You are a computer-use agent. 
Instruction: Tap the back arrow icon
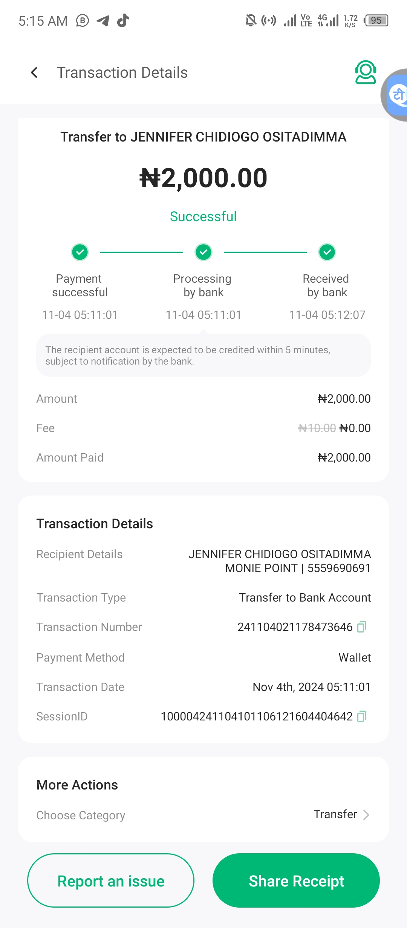click(x=34, y=72)
